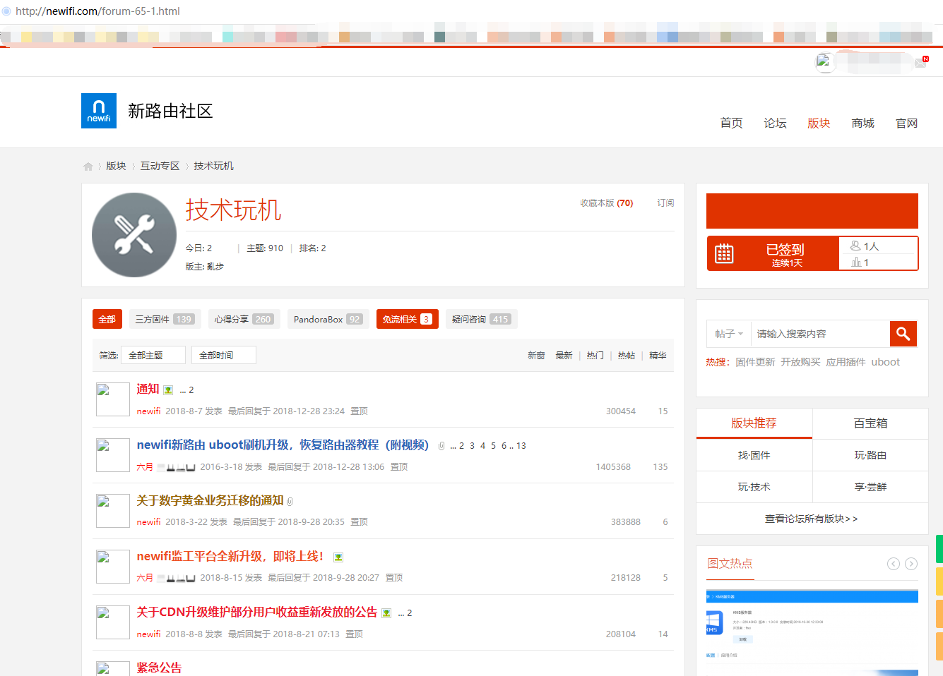943x676 pixels.
Task: Click the 版块 breadcrumb link
Action: click(116, 166)
